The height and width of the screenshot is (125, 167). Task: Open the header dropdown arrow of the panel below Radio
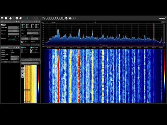pyautogui.click(x=34, y=60)
